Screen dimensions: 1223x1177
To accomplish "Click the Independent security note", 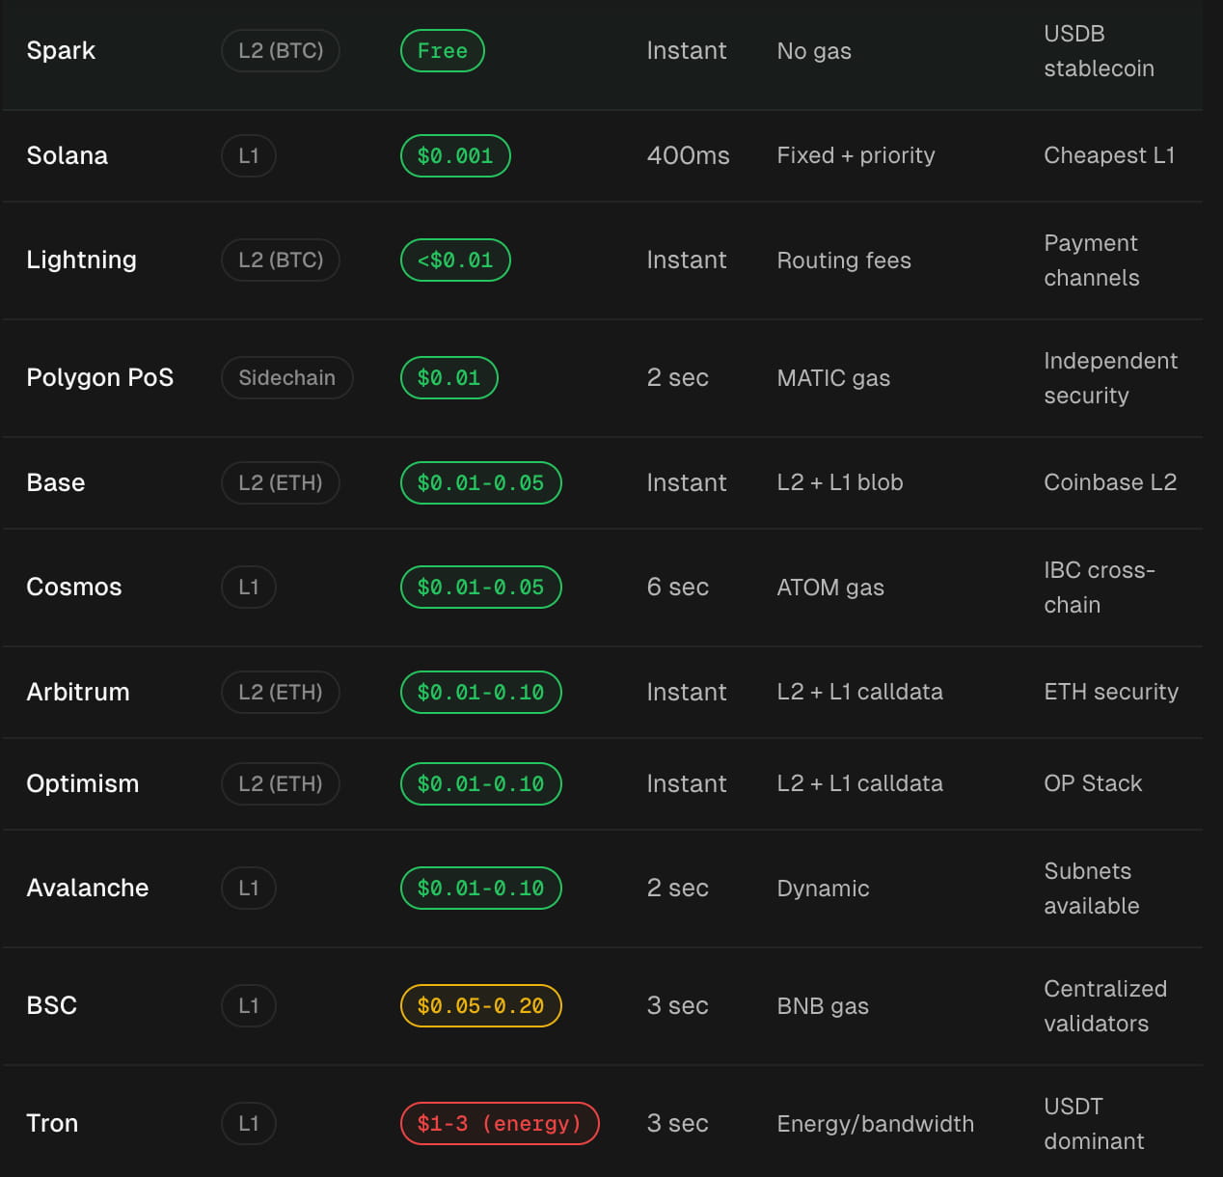I will tap(1110, 378).
